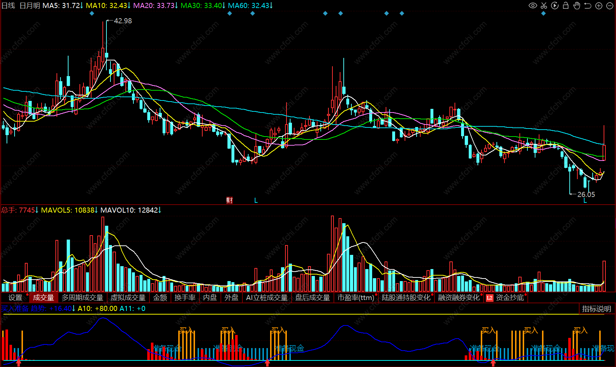The height and width of the screenshot is (367, 616).
Task: Click the MA20: 33.73 indicator label
Action: click(156, 5)
